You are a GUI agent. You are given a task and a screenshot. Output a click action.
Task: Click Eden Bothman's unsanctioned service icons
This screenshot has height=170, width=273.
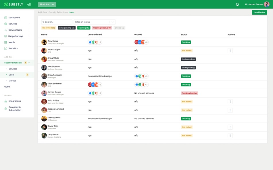click(95, 85)
